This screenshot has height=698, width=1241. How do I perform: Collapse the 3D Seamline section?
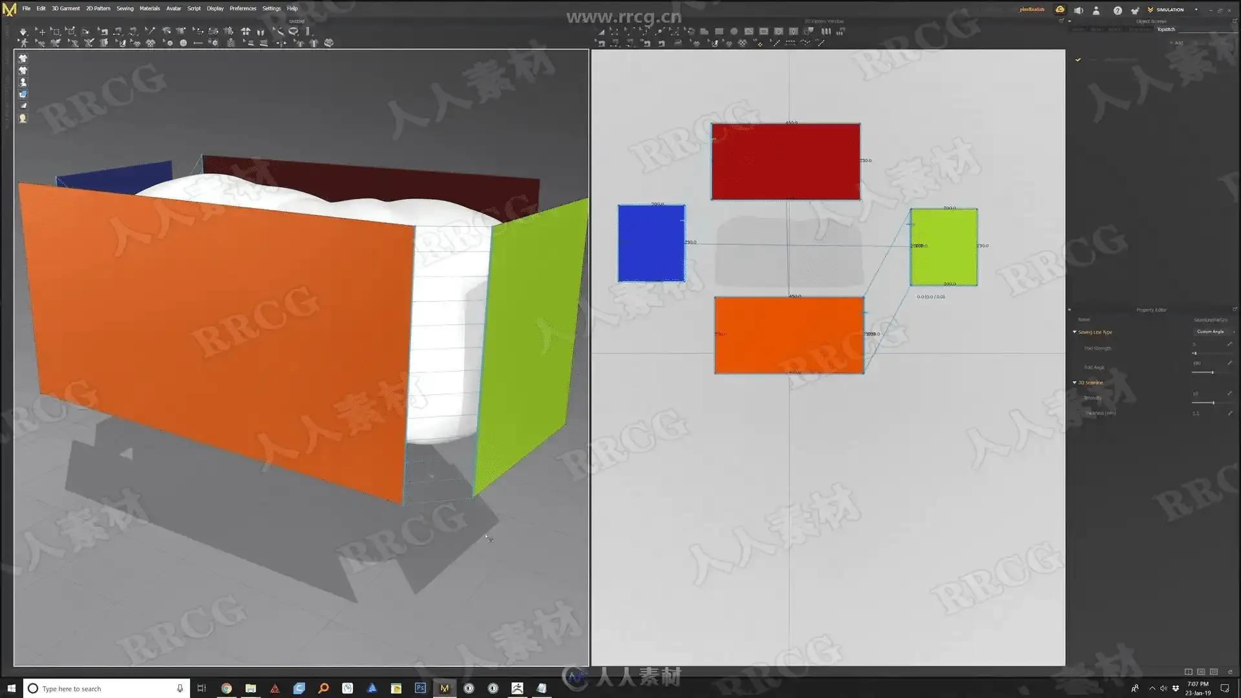tap(1075, 383)
